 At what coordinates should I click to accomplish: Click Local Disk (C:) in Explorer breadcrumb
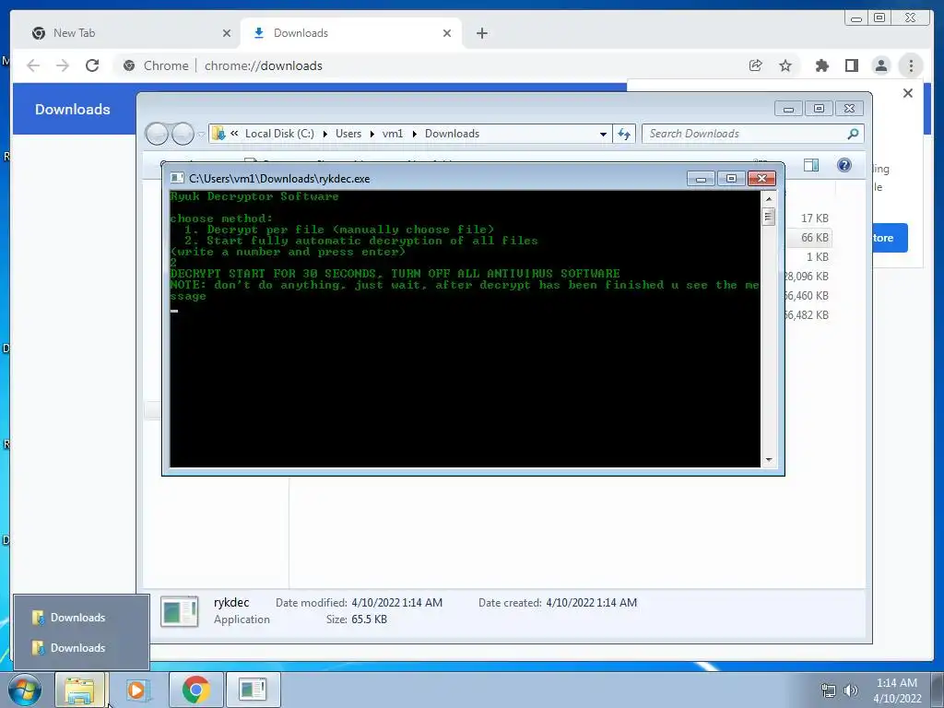pos(279,134)
